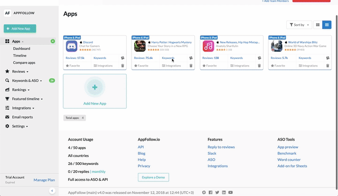Viewport: 338px width, 196px height.
Task: Open Dashboard in the sidebar
Action: click(x=22, y=48)
